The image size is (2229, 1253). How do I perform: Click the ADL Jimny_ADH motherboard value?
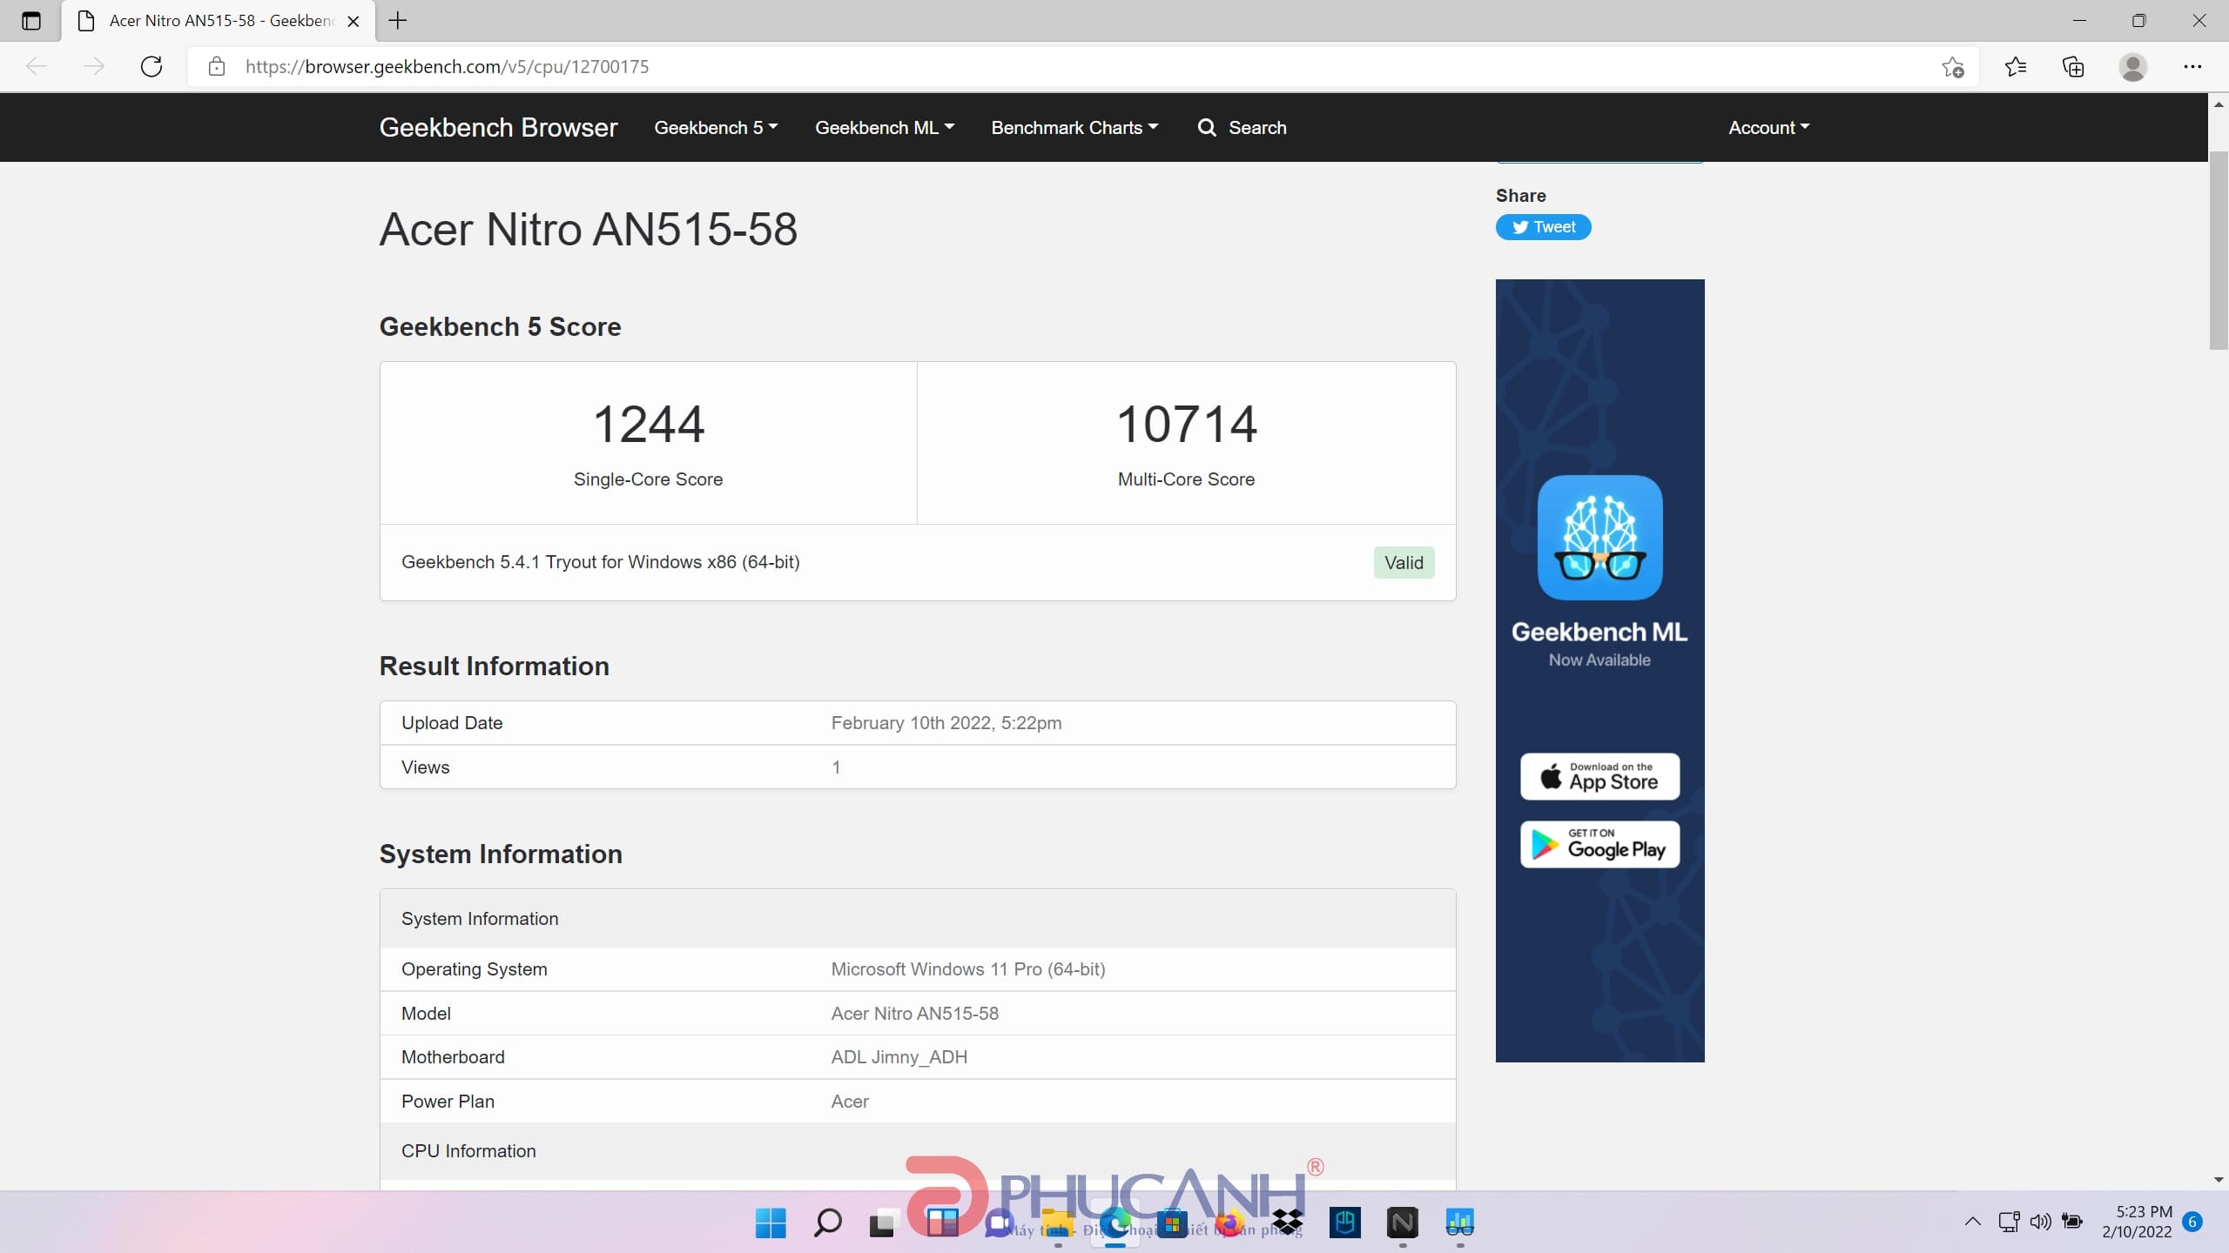coord(899,1057)
